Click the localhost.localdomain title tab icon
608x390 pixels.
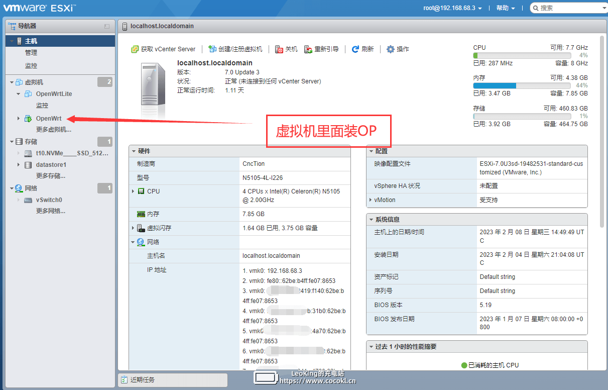pos(126,26)
